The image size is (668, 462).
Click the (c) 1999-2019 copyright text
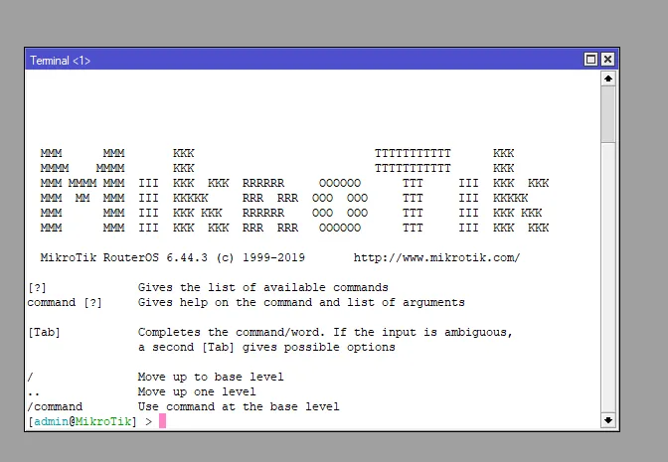coord(260,257)
